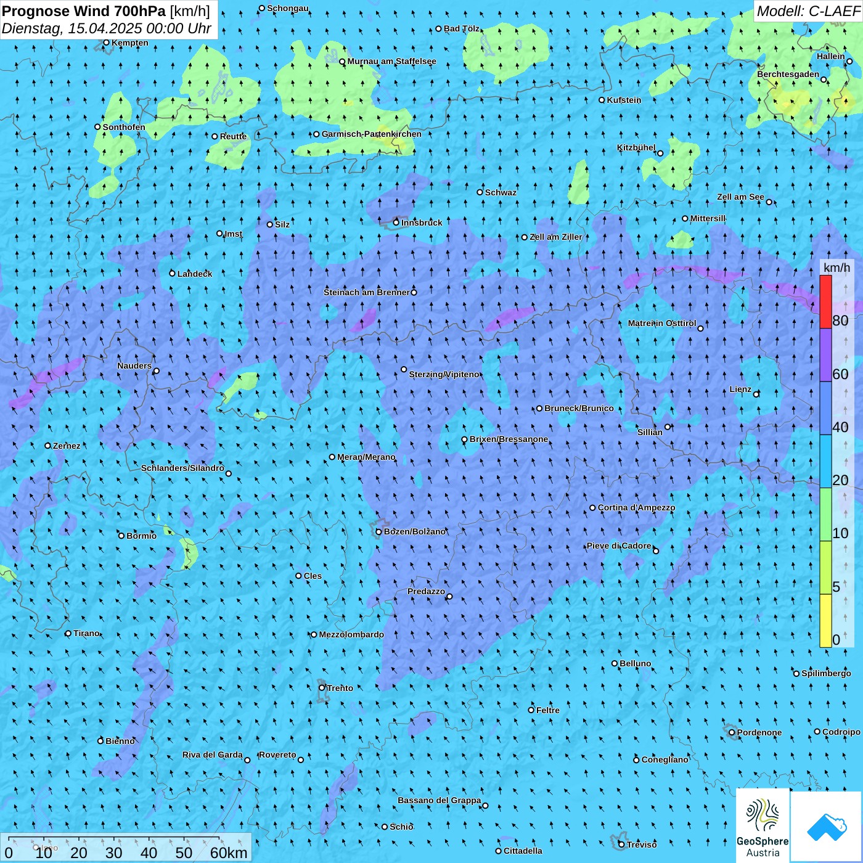Click the Meran/Merano label
Screen dimensions: 863x863
[x=366, y=457]
